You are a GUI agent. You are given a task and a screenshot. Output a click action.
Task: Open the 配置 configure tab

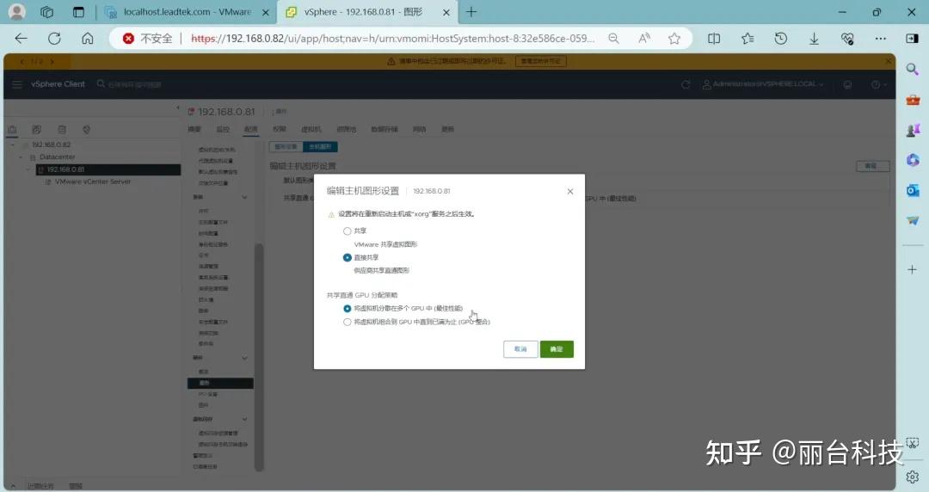(251, 129)
